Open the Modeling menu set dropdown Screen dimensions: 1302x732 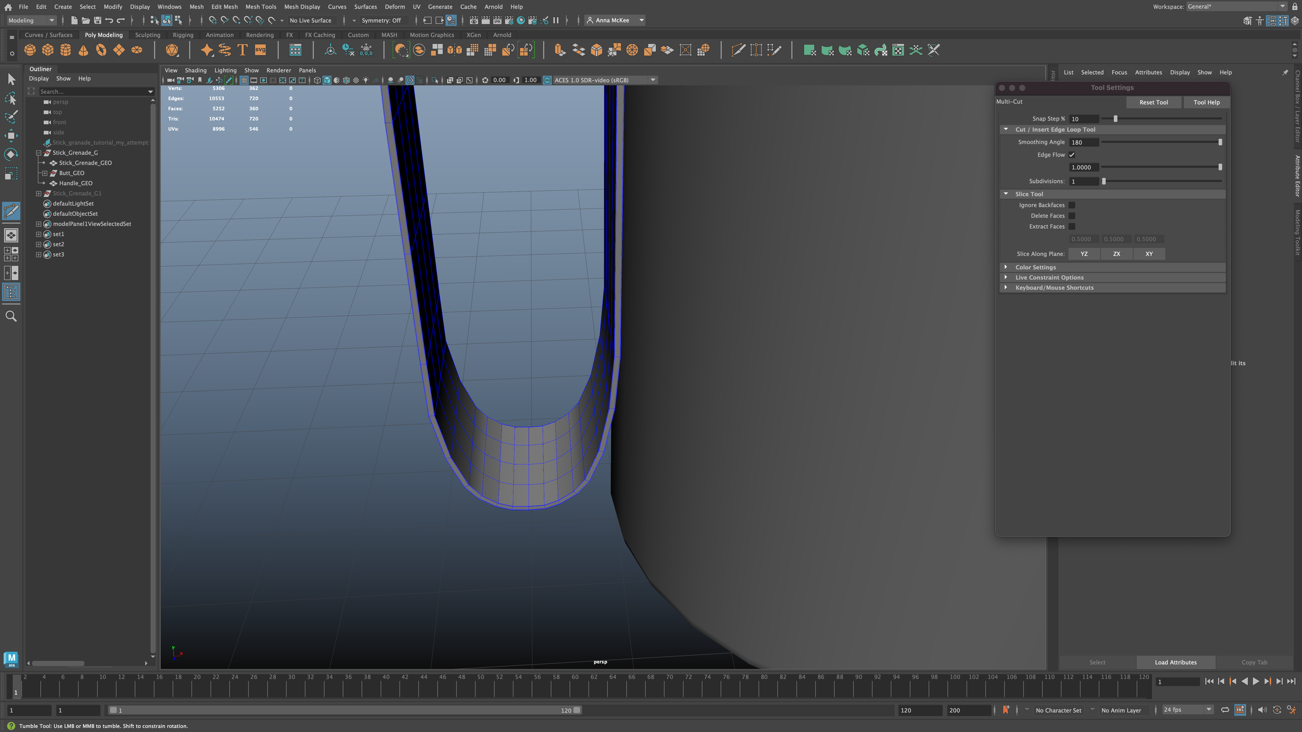coord(31,20)
